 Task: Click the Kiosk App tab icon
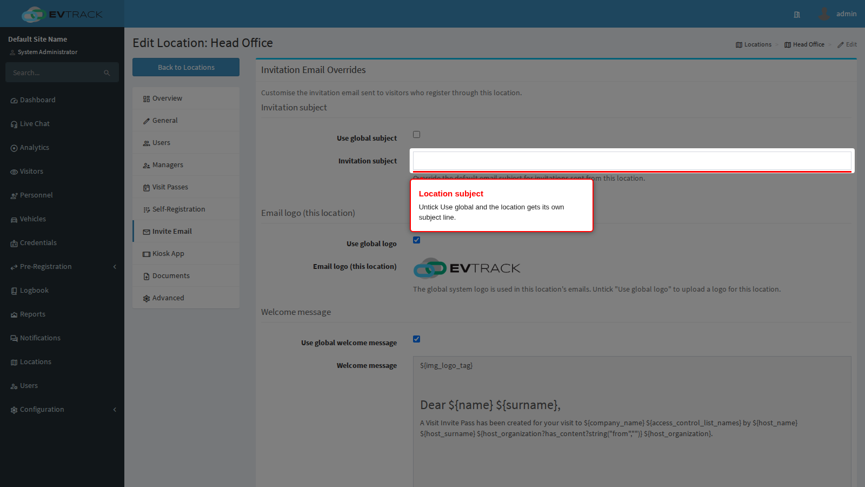pos(147,254)
